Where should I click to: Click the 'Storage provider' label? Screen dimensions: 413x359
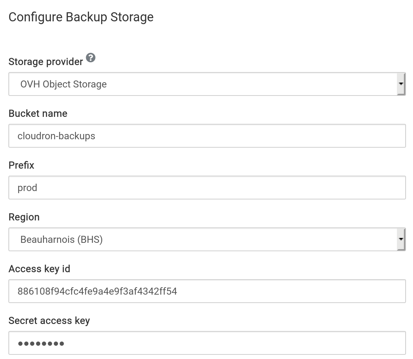tap(45, 62)
